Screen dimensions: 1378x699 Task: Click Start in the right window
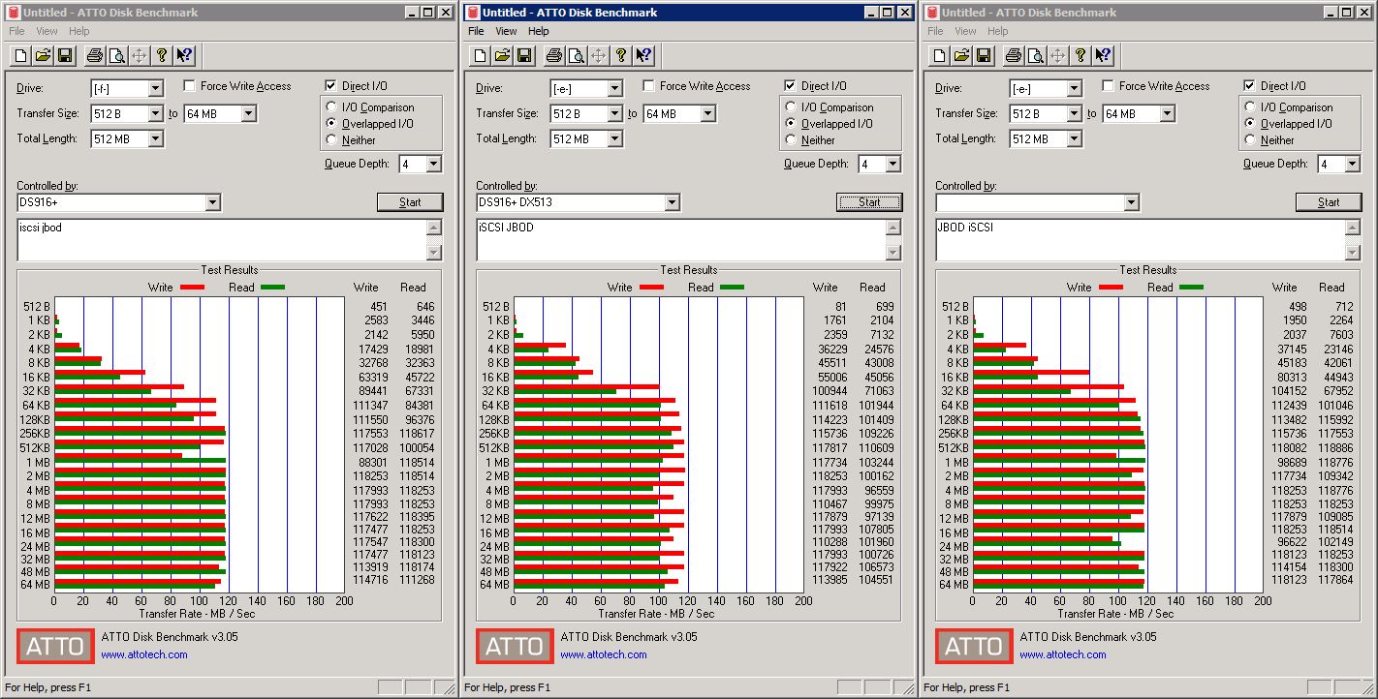coord(1329,202)
